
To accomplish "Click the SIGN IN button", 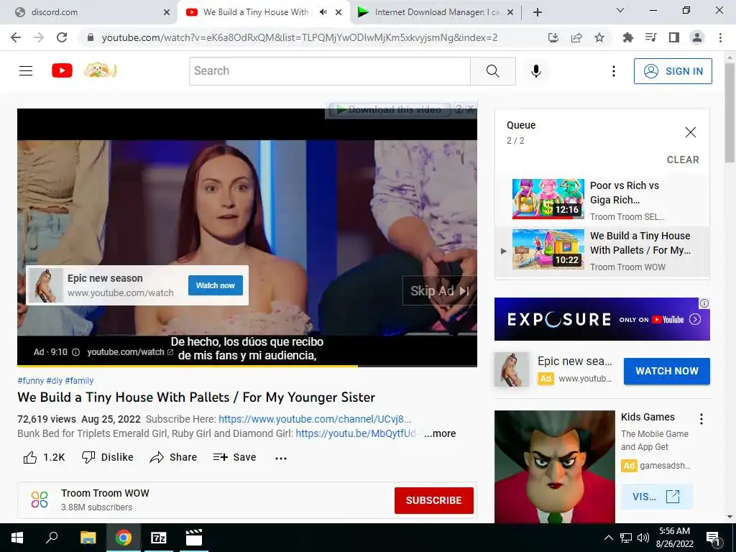I will click(673, 71).
